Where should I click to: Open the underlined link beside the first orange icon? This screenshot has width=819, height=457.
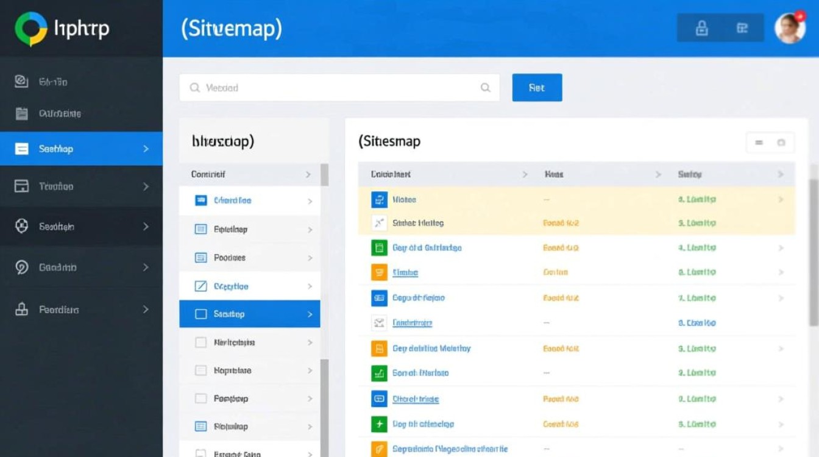[405, 273]
